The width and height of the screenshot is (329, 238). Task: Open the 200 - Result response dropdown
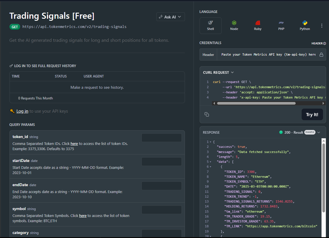[x=319, y=133]
